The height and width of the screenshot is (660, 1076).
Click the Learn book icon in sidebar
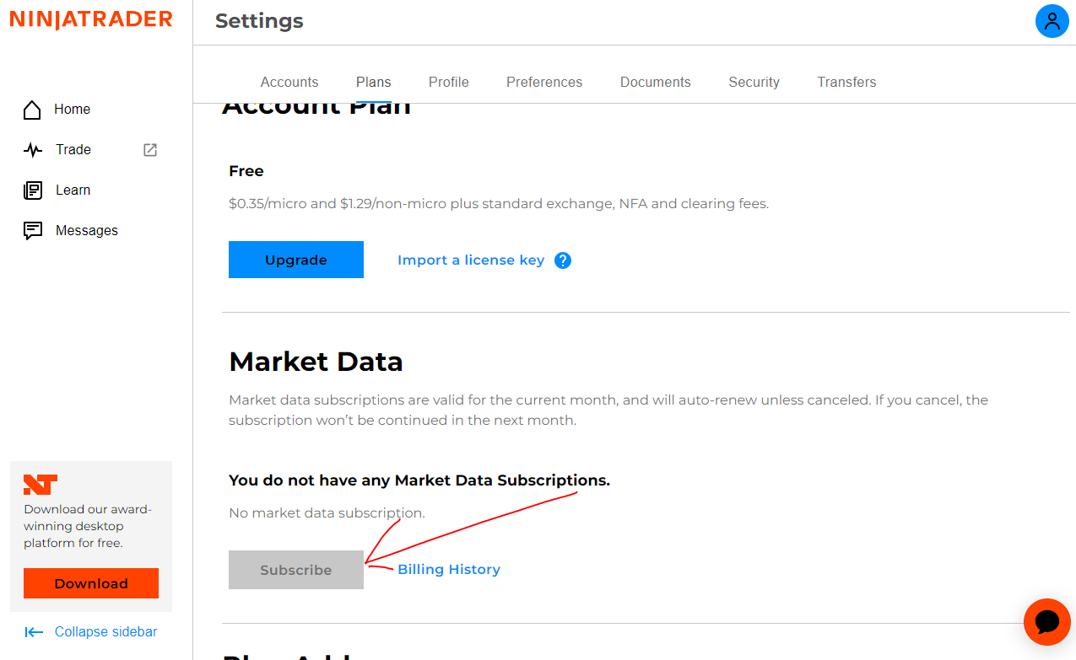33,190
